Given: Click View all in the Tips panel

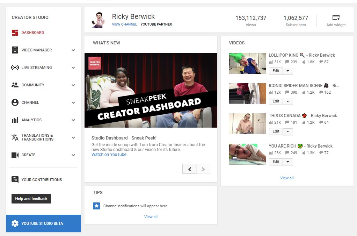Looking at the screenshot, I should (x=151, y=217).
